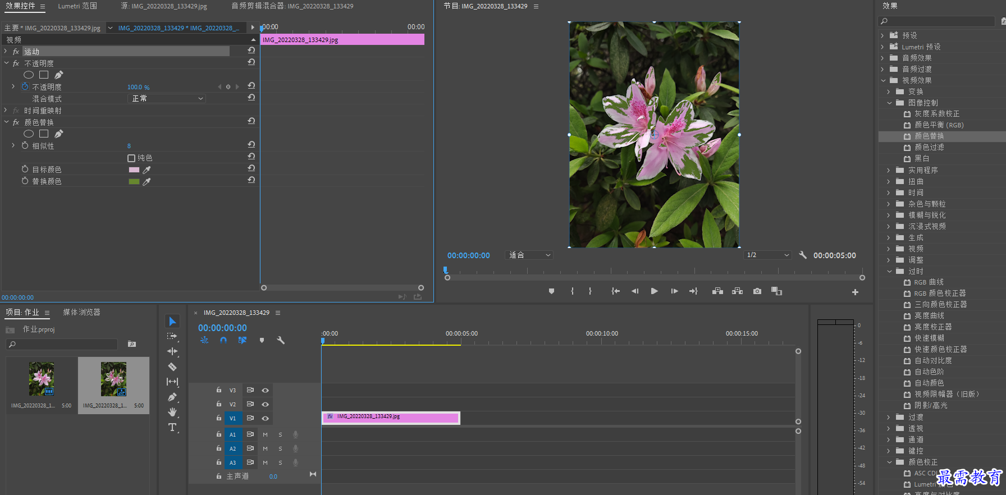Pick target color with eyedropper
Screen dimensions: 1006x495
pyautogui.click(x=147, y=169)
